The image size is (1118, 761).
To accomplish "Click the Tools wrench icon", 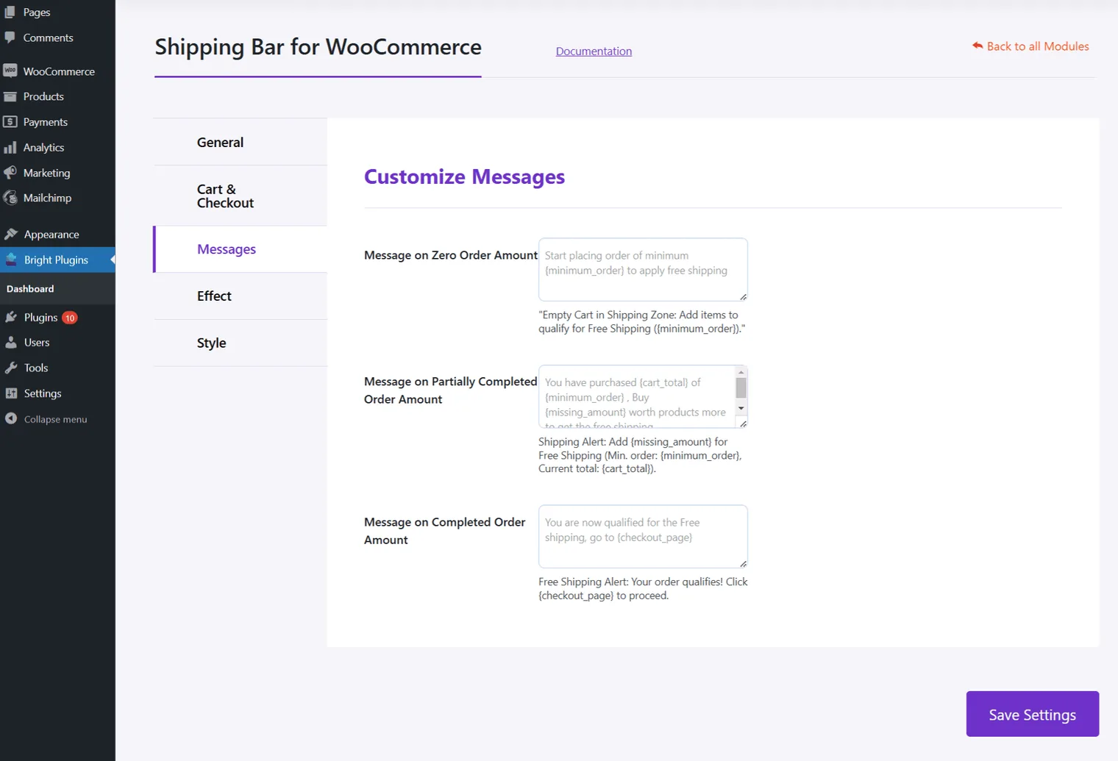I will click(11, 368).
